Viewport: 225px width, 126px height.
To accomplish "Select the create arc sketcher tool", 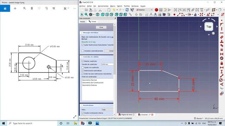I will point(183,14).
